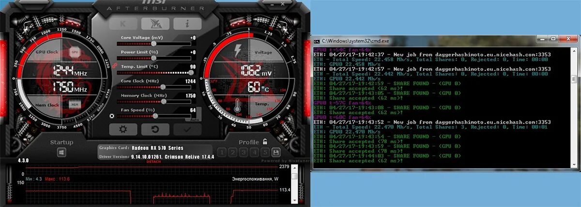Toggle the fan speed Auto button
This screenshot has height=207, width=581.
194,119
